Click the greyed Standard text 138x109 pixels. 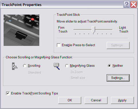coord(34,73)
